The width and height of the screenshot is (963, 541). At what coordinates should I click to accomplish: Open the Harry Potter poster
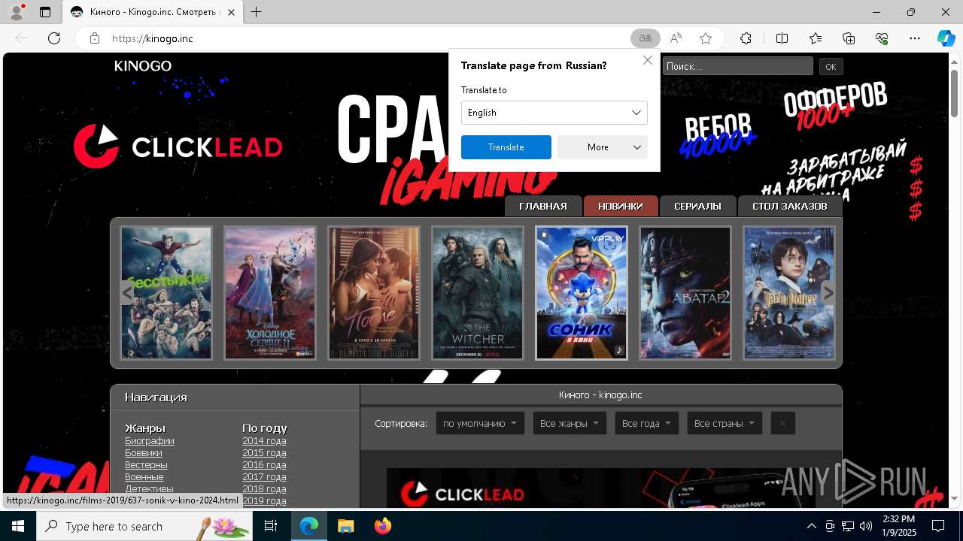(x=789, y=293)
